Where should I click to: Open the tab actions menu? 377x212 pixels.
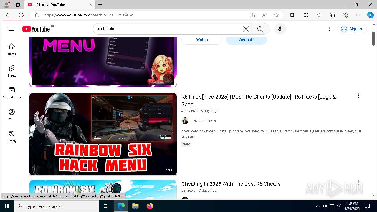[18, 5]
